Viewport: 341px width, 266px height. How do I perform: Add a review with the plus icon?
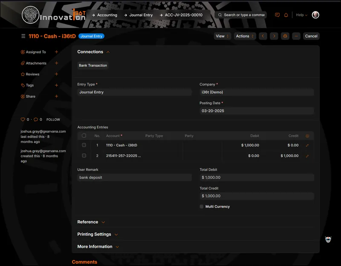56,74
